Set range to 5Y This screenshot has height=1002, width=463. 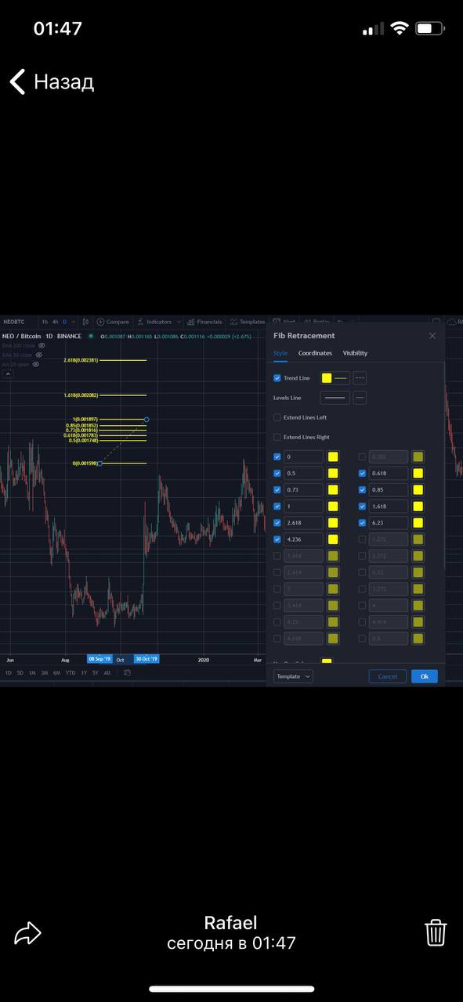coord(95,672)
